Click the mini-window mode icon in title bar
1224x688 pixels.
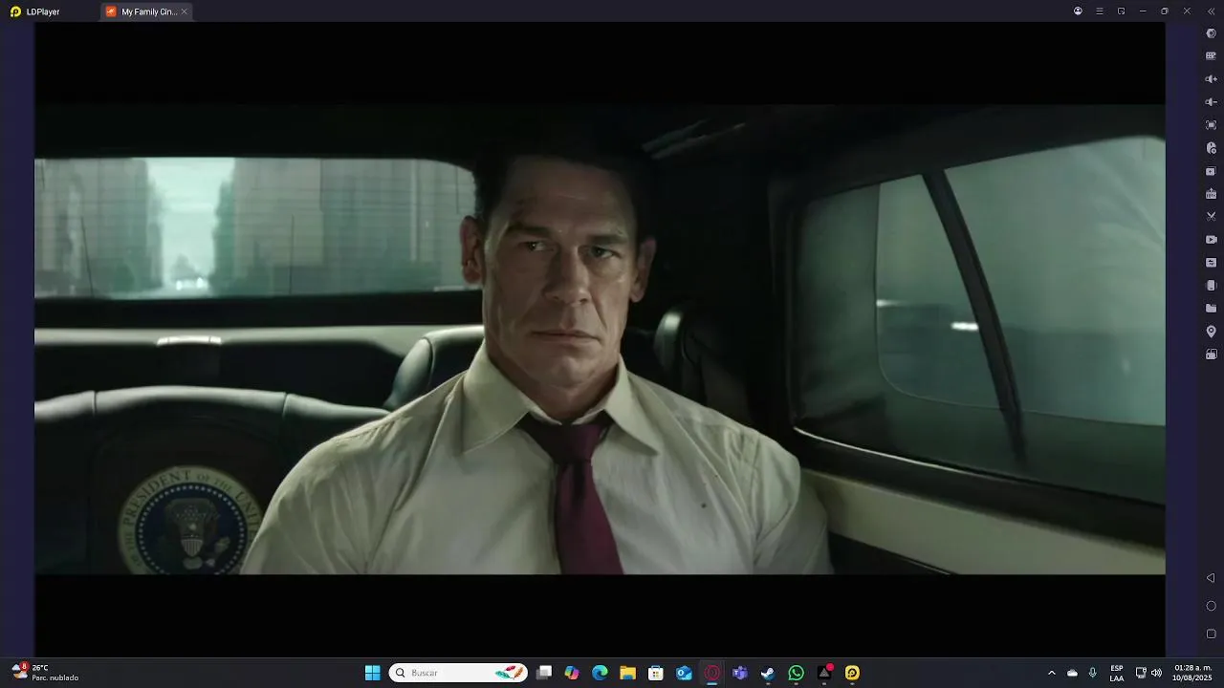[x=1122, y=11]
